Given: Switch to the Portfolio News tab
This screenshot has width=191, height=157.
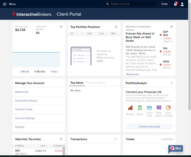Looking at the screenshot, I should [95, 83].
